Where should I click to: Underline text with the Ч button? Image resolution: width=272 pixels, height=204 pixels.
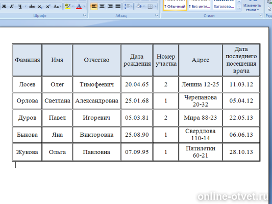[x=20, y=7]
